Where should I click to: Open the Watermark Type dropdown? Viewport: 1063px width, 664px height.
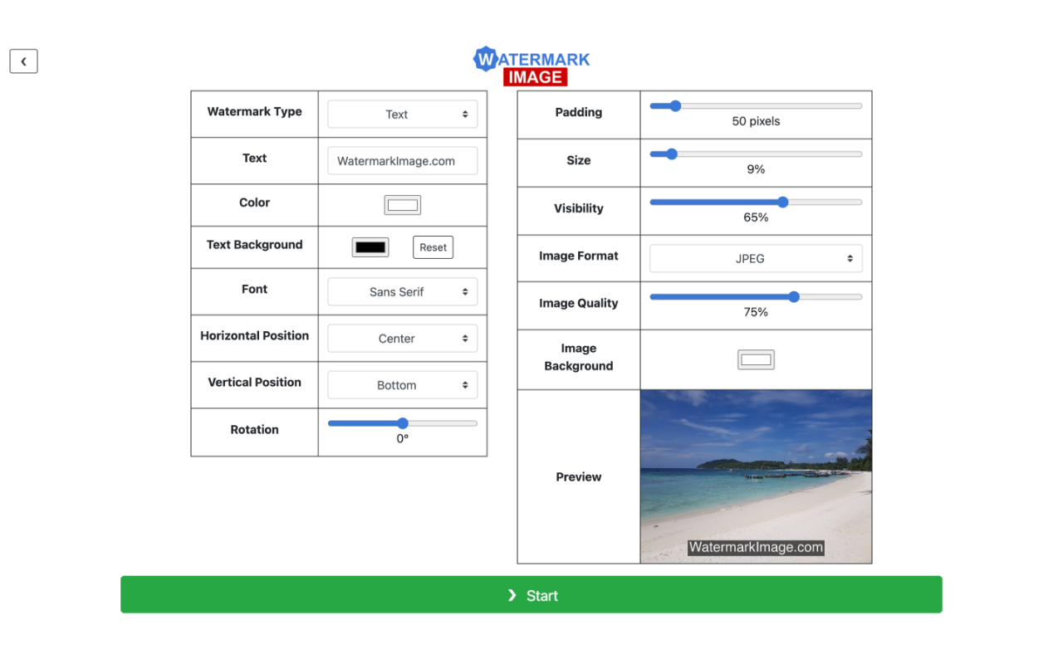pos(402,115)
